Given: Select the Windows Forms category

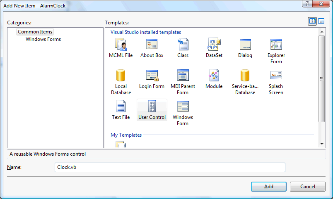Looking at the screenshot, I should coord(43,39).
